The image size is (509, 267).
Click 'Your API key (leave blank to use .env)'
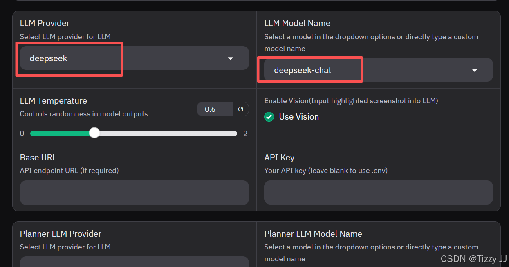(326, 171)
